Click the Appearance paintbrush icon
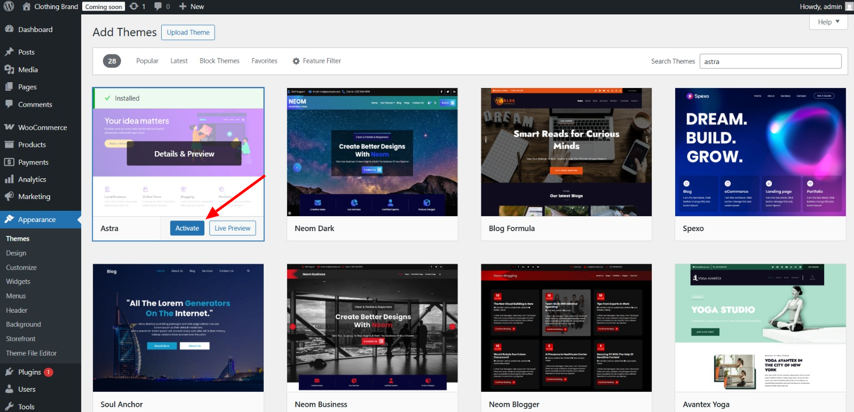 coord(9,219)
